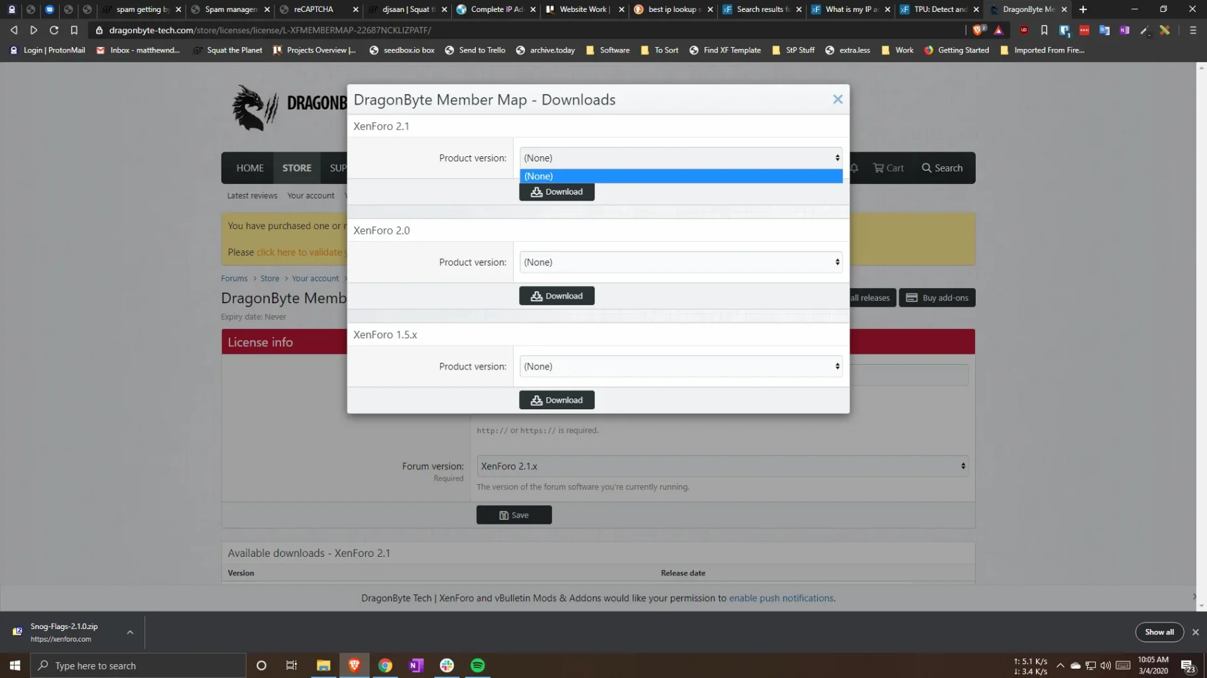Click the STORE navigation item

pos(297,168)
